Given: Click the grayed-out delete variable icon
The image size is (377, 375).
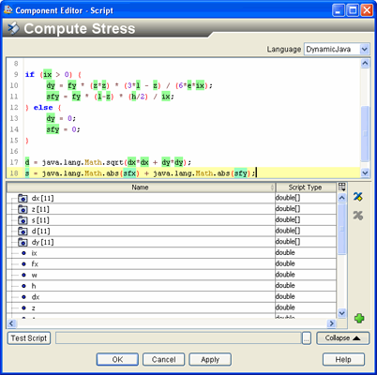Looking at the screenshot, I should (x=358, y=216).
